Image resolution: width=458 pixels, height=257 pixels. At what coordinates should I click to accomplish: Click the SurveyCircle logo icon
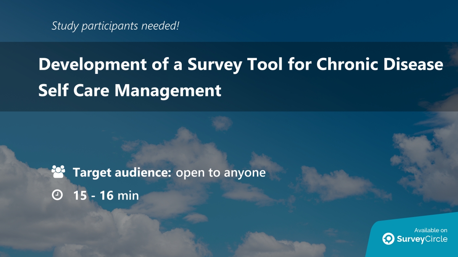point(389,239)
